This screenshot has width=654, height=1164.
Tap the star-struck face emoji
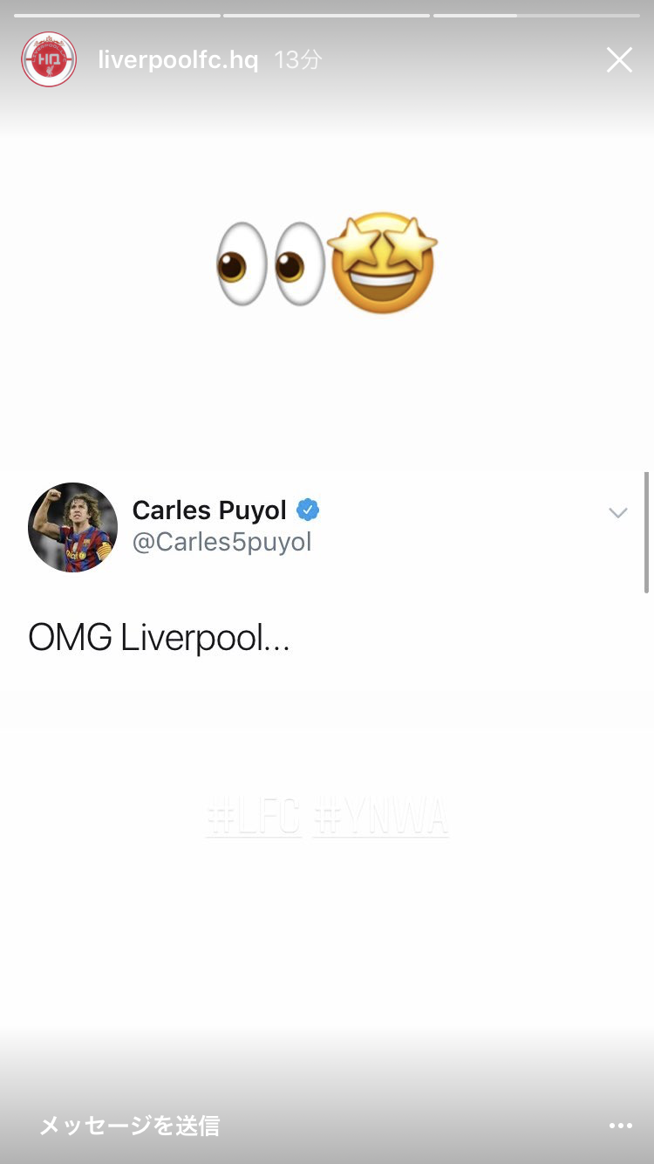click(381, 263)
